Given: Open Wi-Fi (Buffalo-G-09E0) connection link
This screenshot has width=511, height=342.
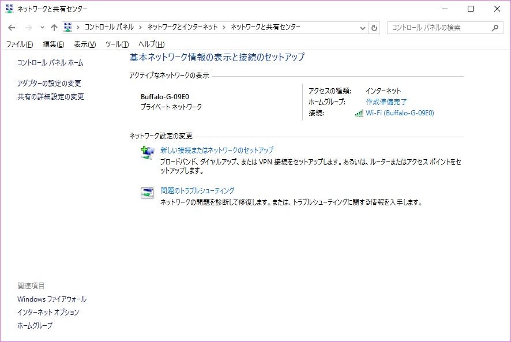Looking at the screenshot, I should point(399,113).
